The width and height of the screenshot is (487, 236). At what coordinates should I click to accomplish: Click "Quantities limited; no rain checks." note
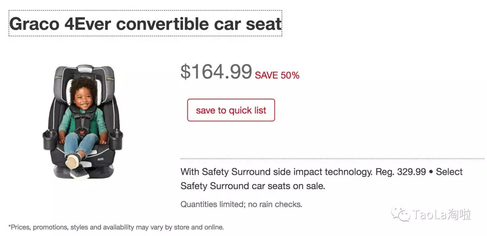pyautogui.click(x=241, y=204)
